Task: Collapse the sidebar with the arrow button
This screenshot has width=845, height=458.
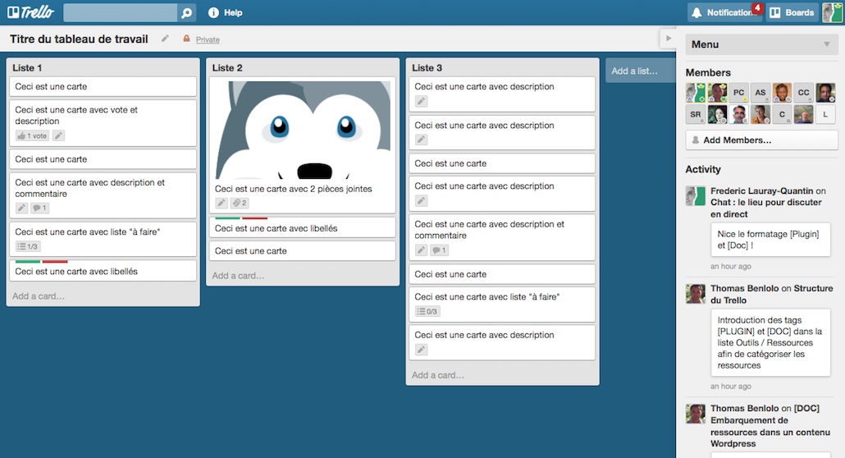Action: [669, 39]
